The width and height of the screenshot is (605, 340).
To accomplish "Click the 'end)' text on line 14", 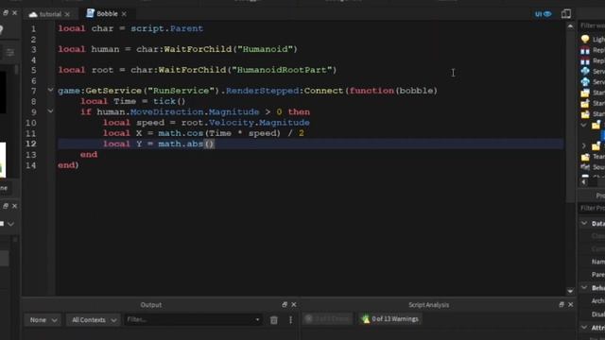I will (68, 165).
